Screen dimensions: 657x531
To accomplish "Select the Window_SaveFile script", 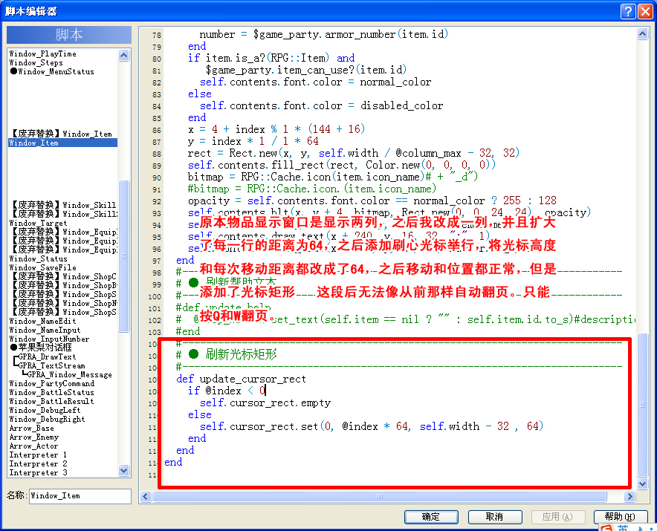I will (43, 267).
